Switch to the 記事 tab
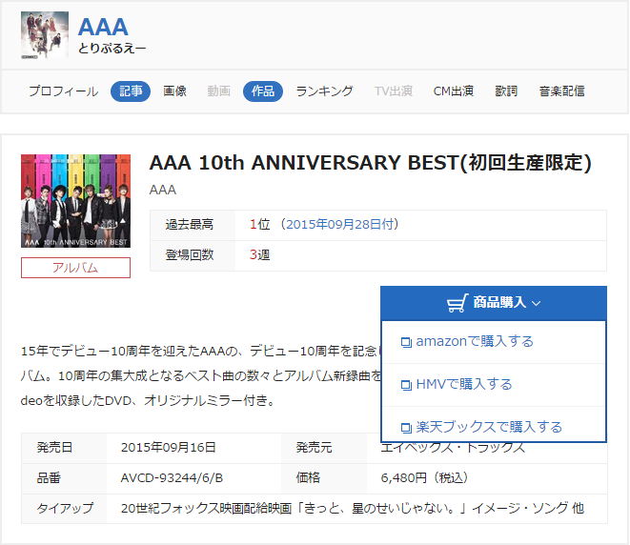Image resolution: width=630 pixels, height=545 pixels. pos(131,91)
